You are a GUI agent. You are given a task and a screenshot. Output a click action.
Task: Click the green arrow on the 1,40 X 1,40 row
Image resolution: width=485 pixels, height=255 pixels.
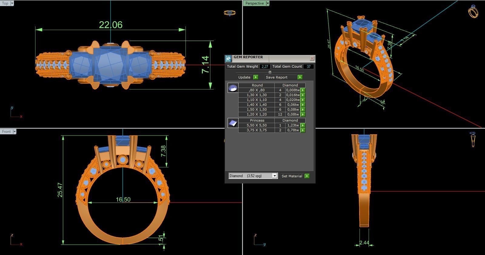point(303,105)
